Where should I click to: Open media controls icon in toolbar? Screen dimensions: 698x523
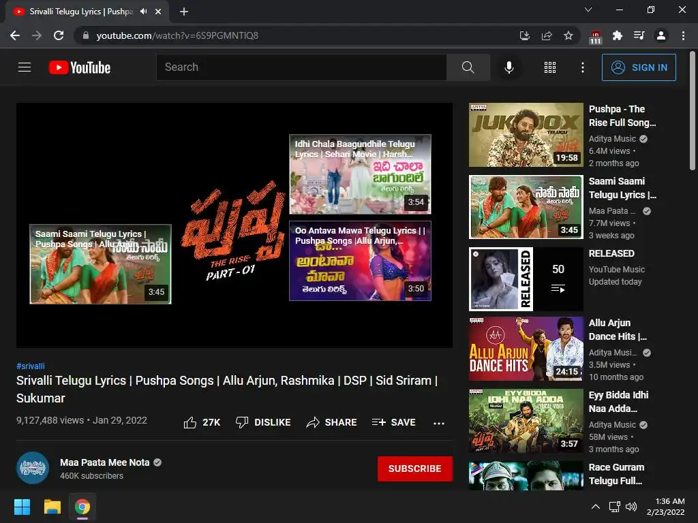point(639,35)
